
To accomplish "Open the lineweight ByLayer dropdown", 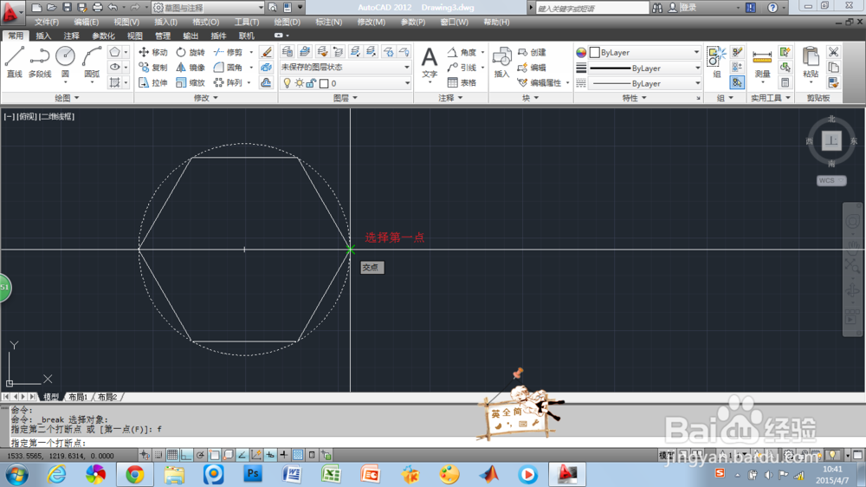I will 644,68.
